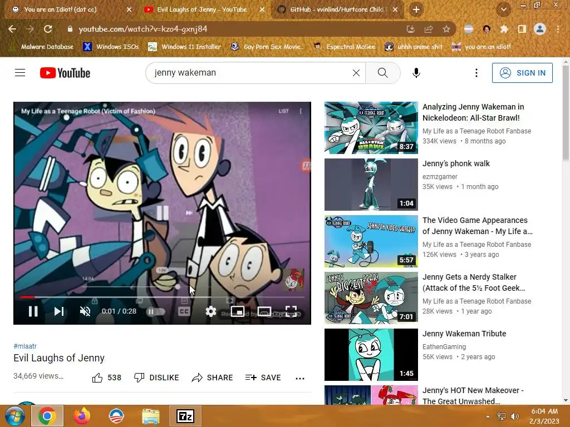Viewport: 570px width, 427px height.
Task: Open 'Analyzing Jenny Wakeman' video thumbnail
Action: tap(371, 128)
